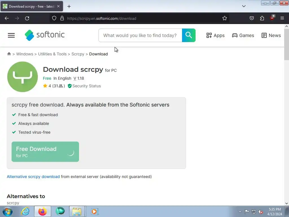
Task: Open Firefox application menu
Action: tap(282, 18)
